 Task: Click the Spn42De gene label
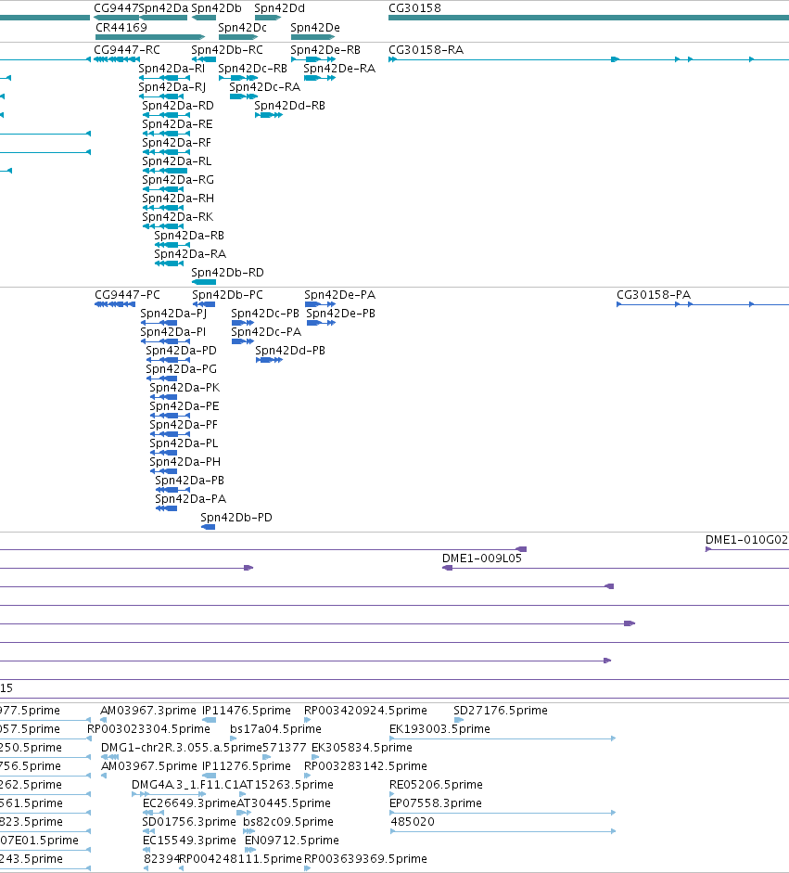[315, 27]
